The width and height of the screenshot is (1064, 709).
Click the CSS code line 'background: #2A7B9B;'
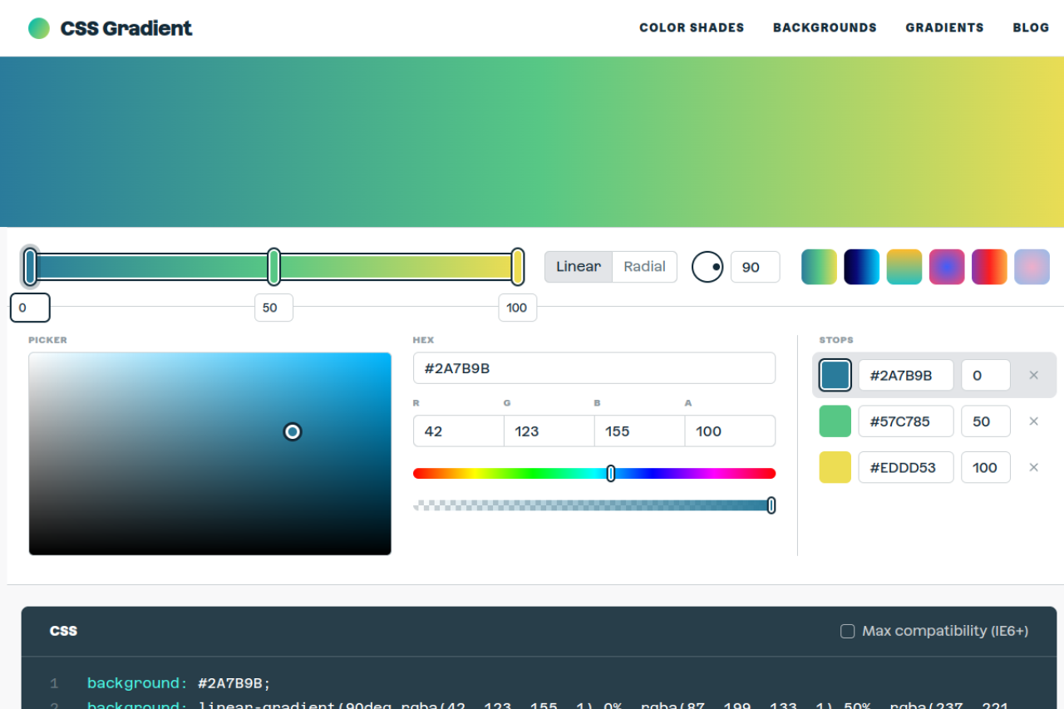[179, 683]
